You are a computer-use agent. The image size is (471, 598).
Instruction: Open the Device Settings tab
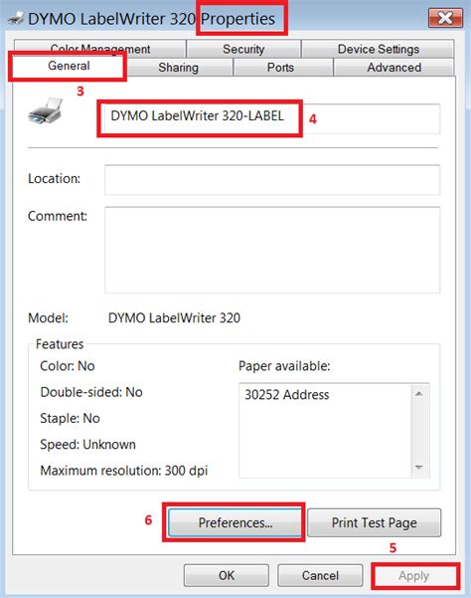(379, 49)
